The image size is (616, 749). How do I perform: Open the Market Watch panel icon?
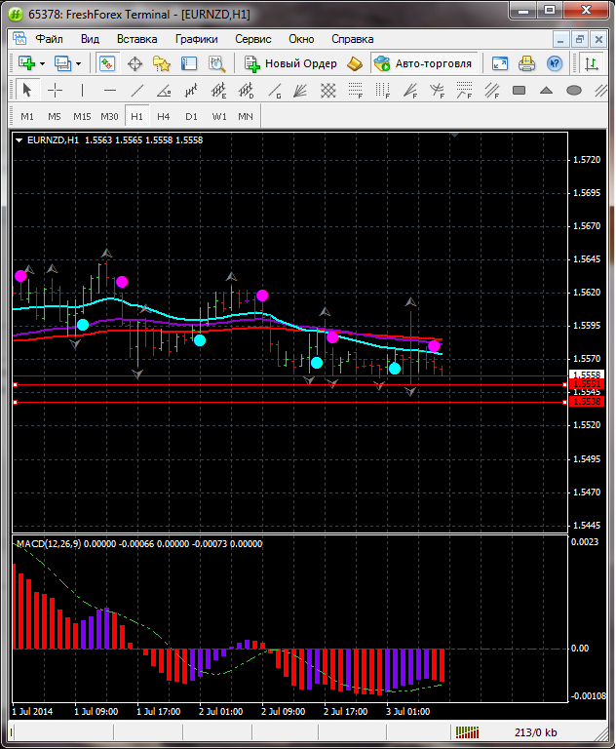coord(107,63)
